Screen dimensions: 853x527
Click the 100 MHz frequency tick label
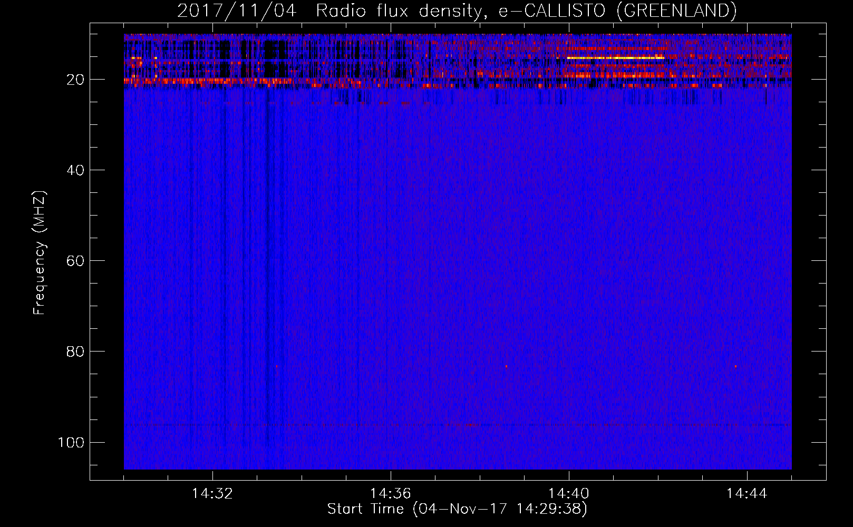point(71,442)
